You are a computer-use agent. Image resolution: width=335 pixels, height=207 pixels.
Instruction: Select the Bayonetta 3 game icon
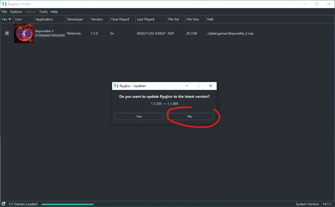coord(24,33)
